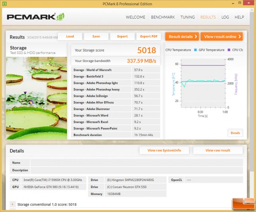Click the water lily Storage thumbnail image
The image size is (256, 212).
tap(37, 98)
